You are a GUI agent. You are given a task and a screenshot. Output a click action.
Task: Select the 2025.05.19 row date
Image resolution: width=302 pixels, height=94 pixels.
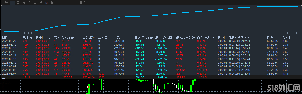(x=9, y=45)
